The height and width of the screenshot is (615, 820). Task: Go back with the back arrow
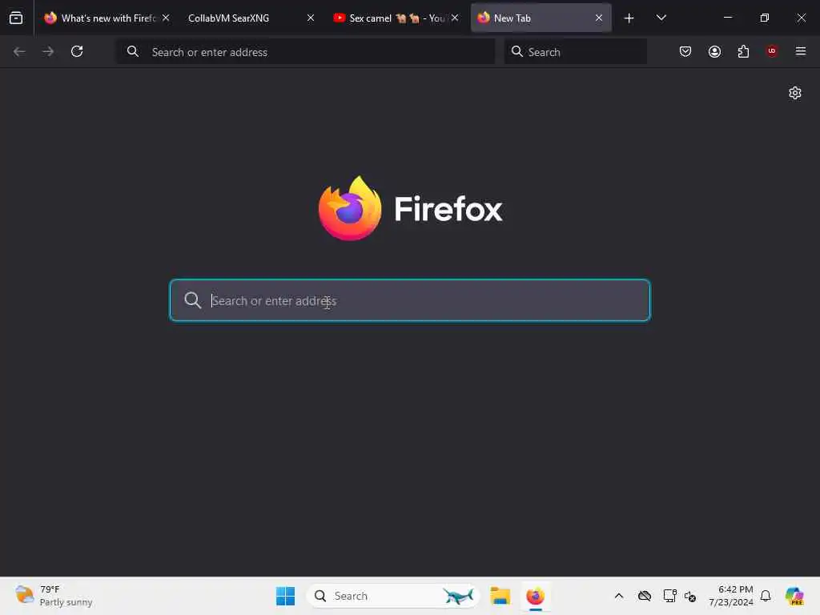[x=19, y=51]
